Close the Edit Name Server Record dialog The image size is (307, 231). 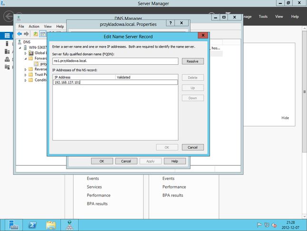(203, 35)
